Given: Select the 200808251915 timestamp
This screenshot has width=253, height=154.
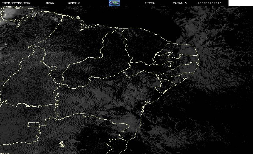Looking at the screenshot, I should pos(210,3).
